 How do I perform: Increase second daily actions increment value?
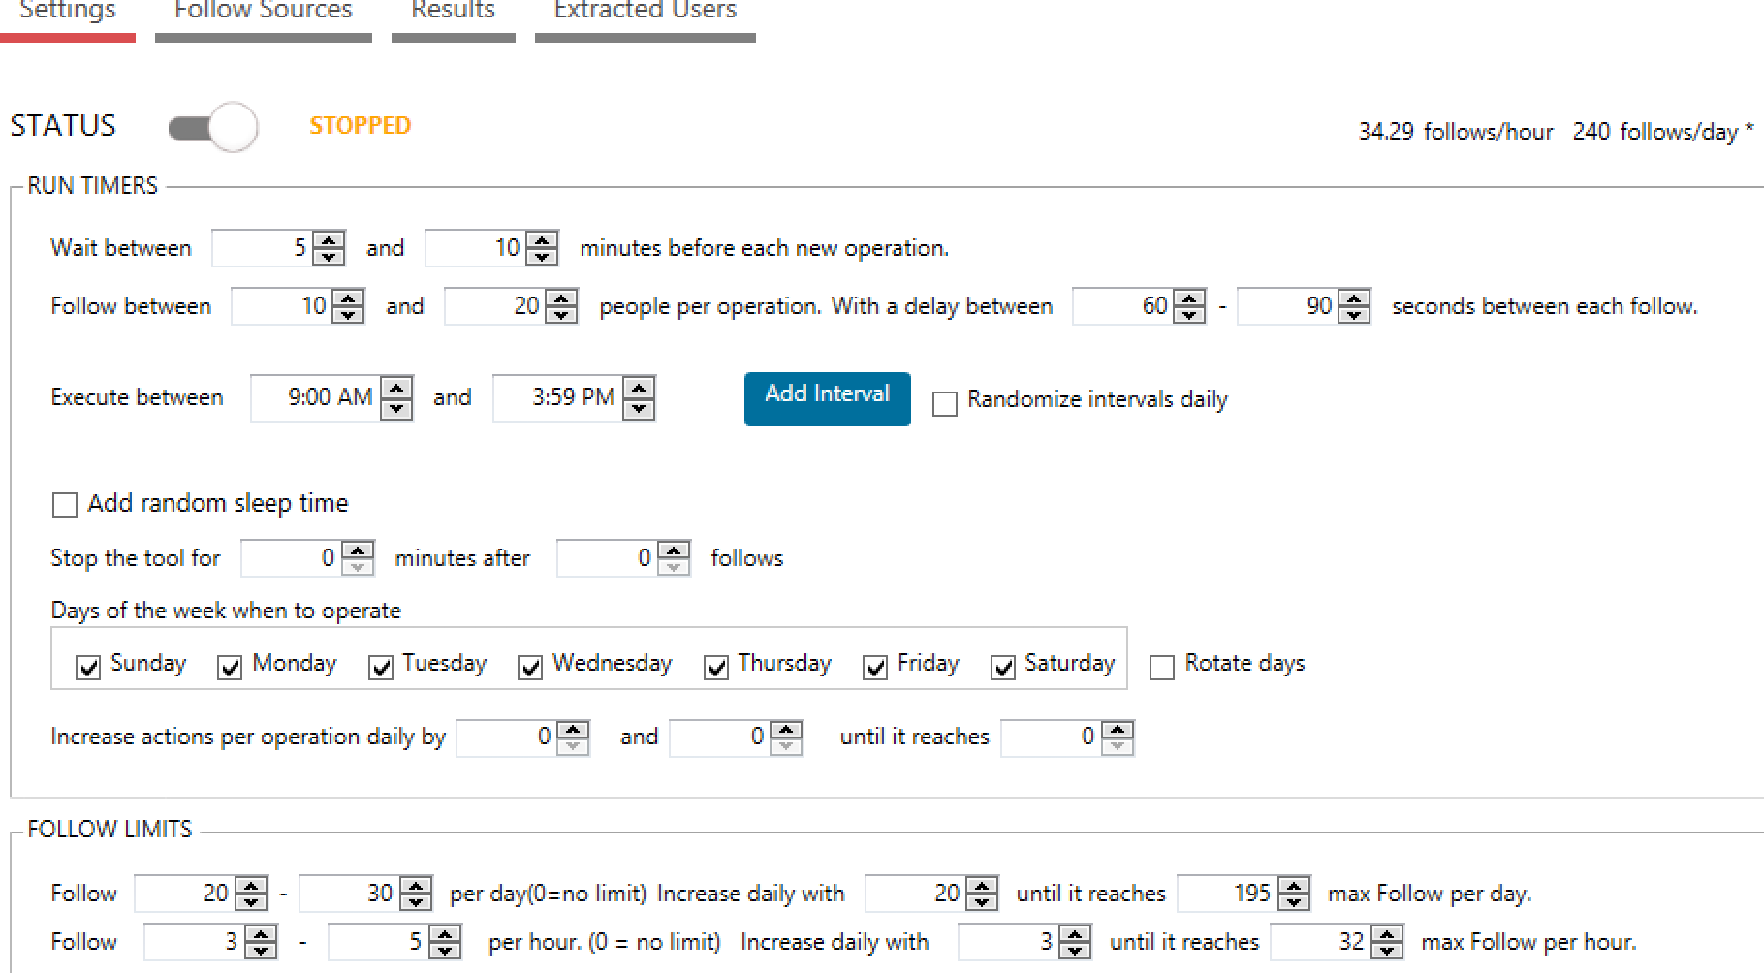tap(786, 729)
